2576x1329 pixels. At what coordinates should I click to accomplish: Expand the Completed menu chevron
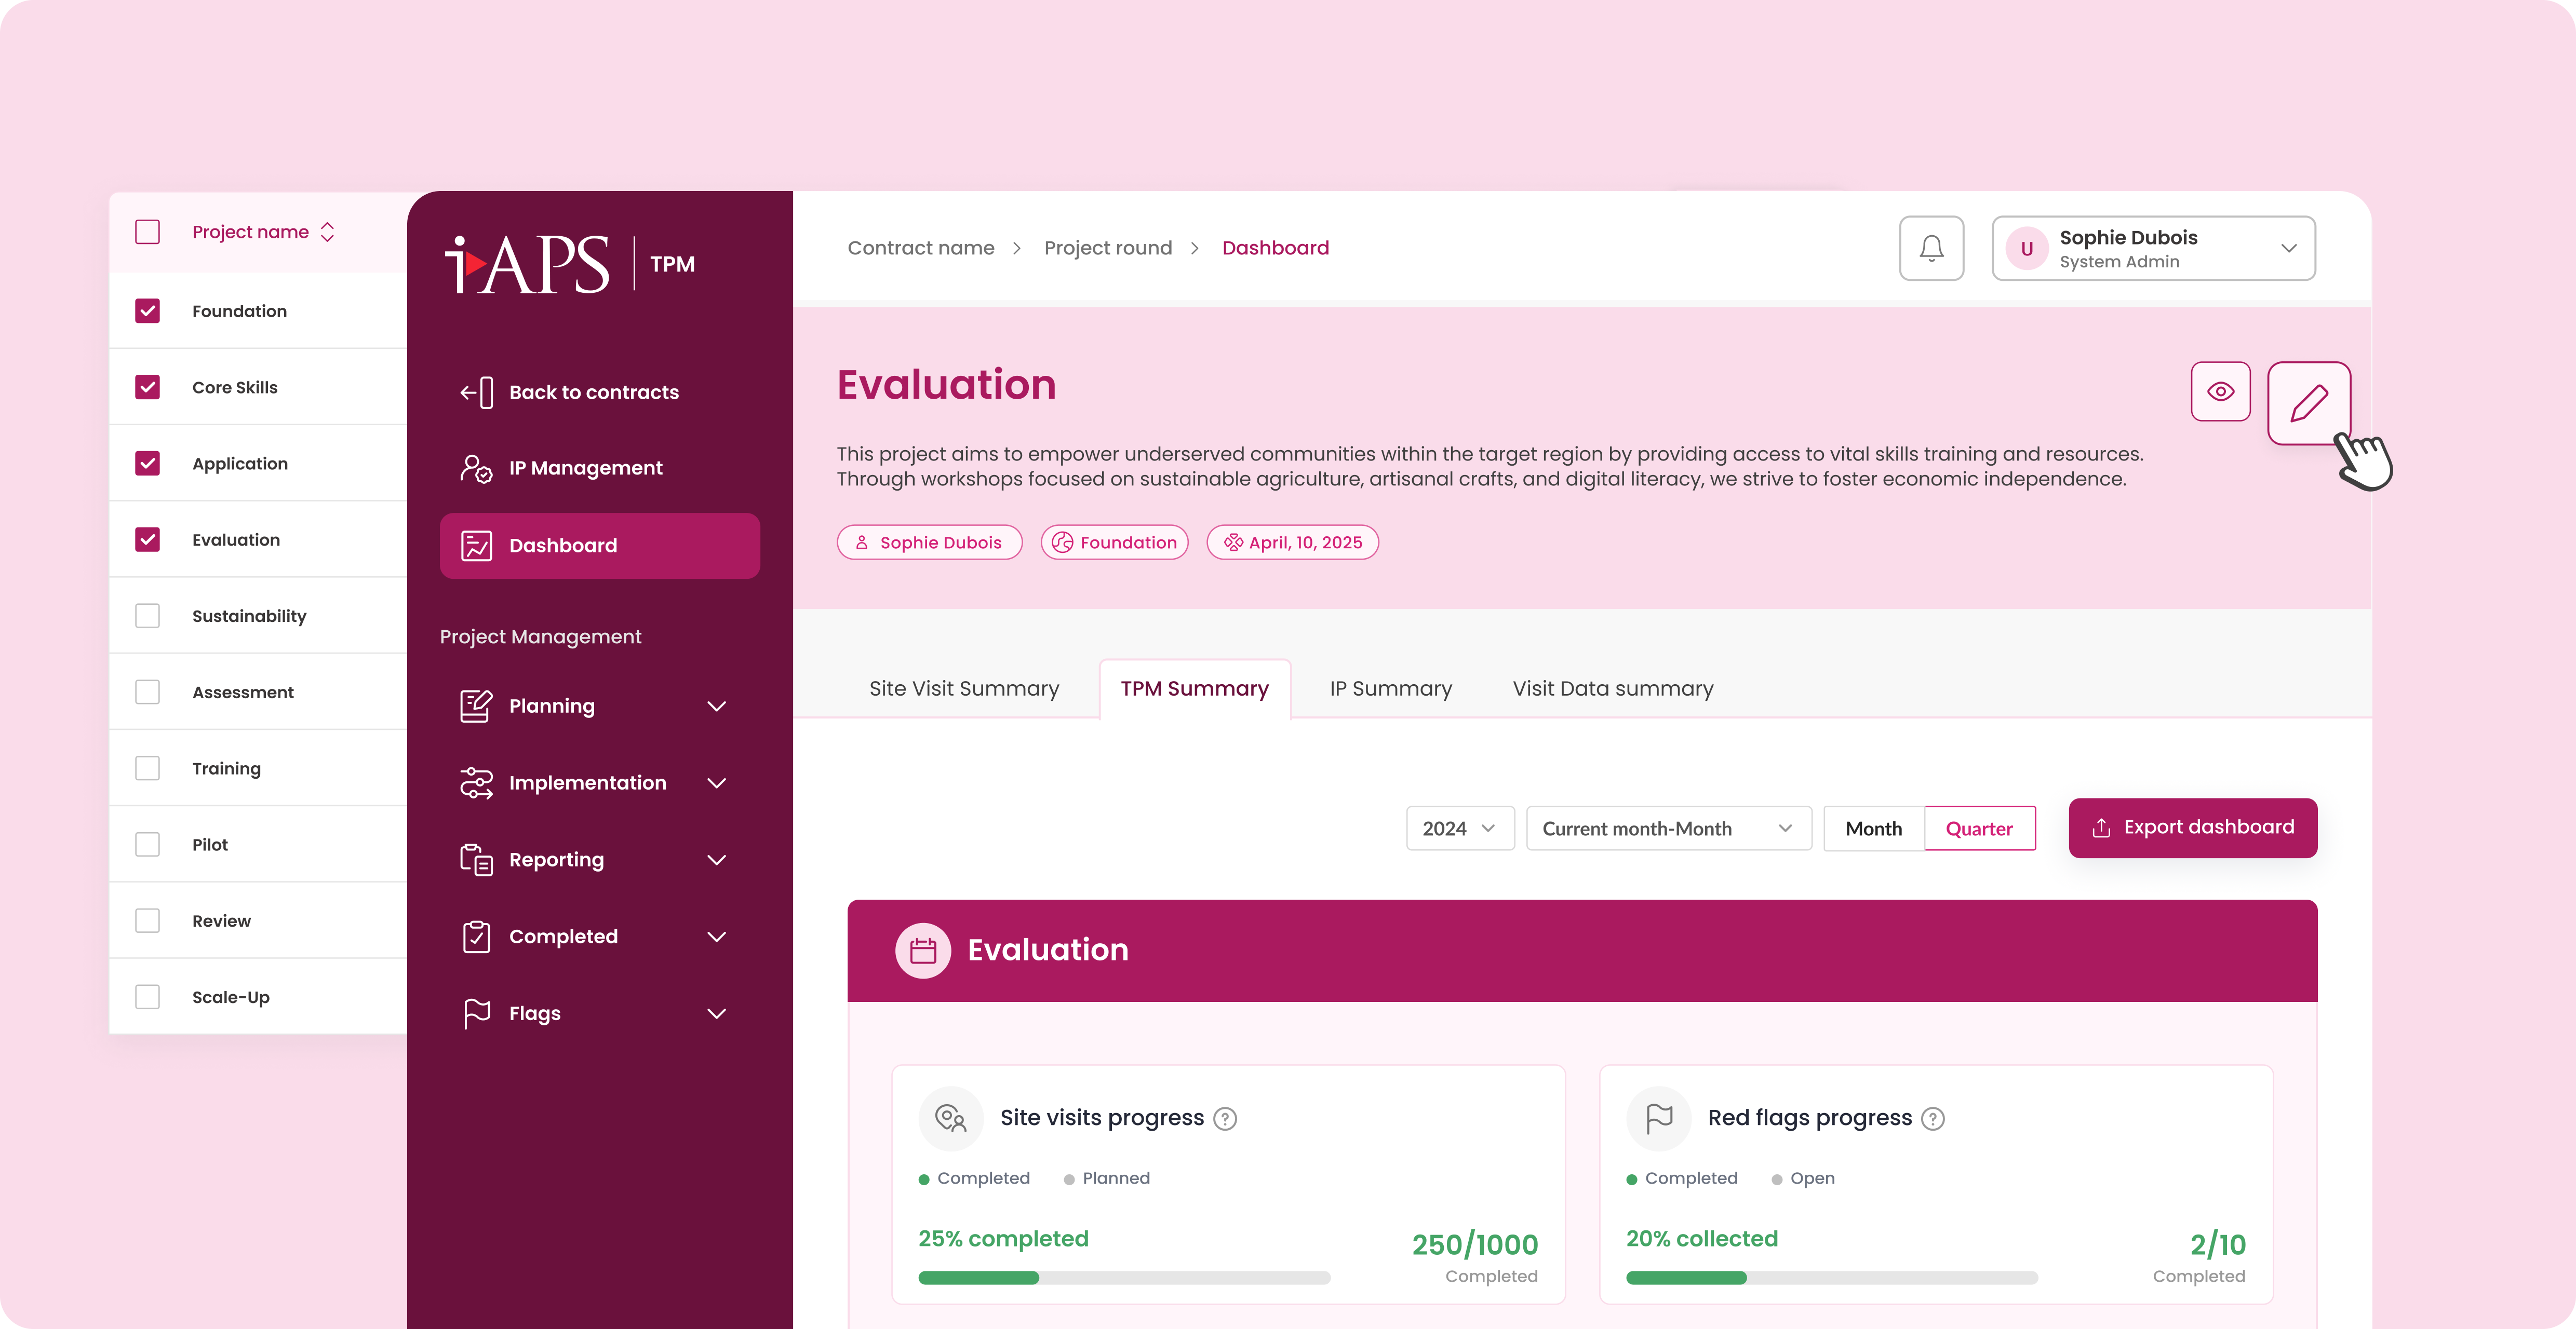(x=716, y=937)
